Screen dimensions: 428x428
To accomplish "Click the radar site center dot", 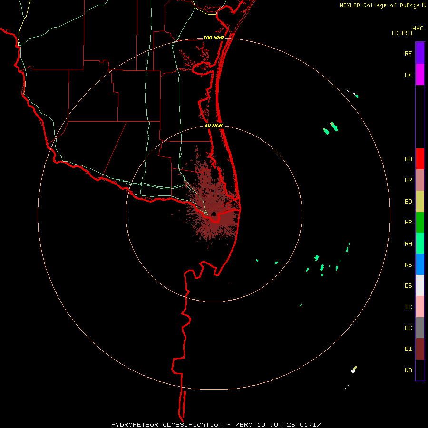I will coord(214,214).
